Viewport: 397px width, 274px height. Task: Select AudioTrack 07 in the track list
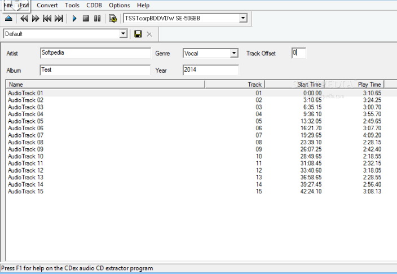coord(25,135)
